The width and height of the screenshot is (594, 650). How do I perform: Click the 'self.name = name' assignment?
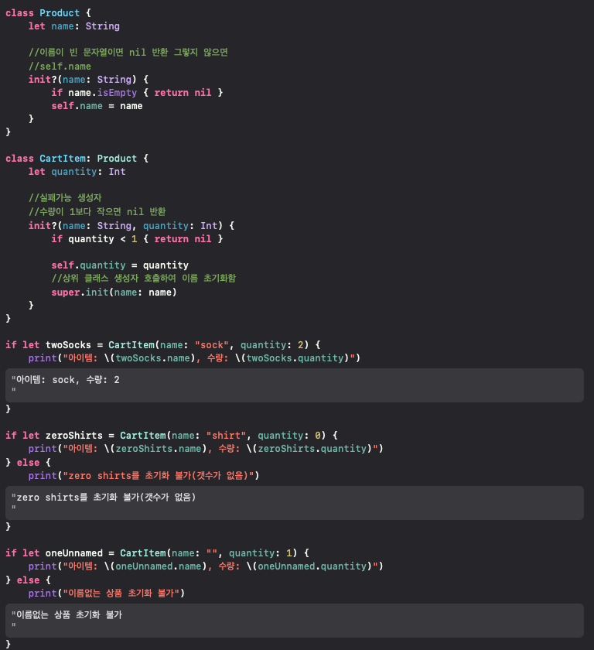(x=97, y=106)
